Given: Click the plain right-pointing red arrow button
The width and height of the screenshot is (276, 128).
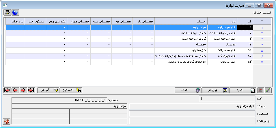Looking at the screenshot, I should [x=23, y=90].
